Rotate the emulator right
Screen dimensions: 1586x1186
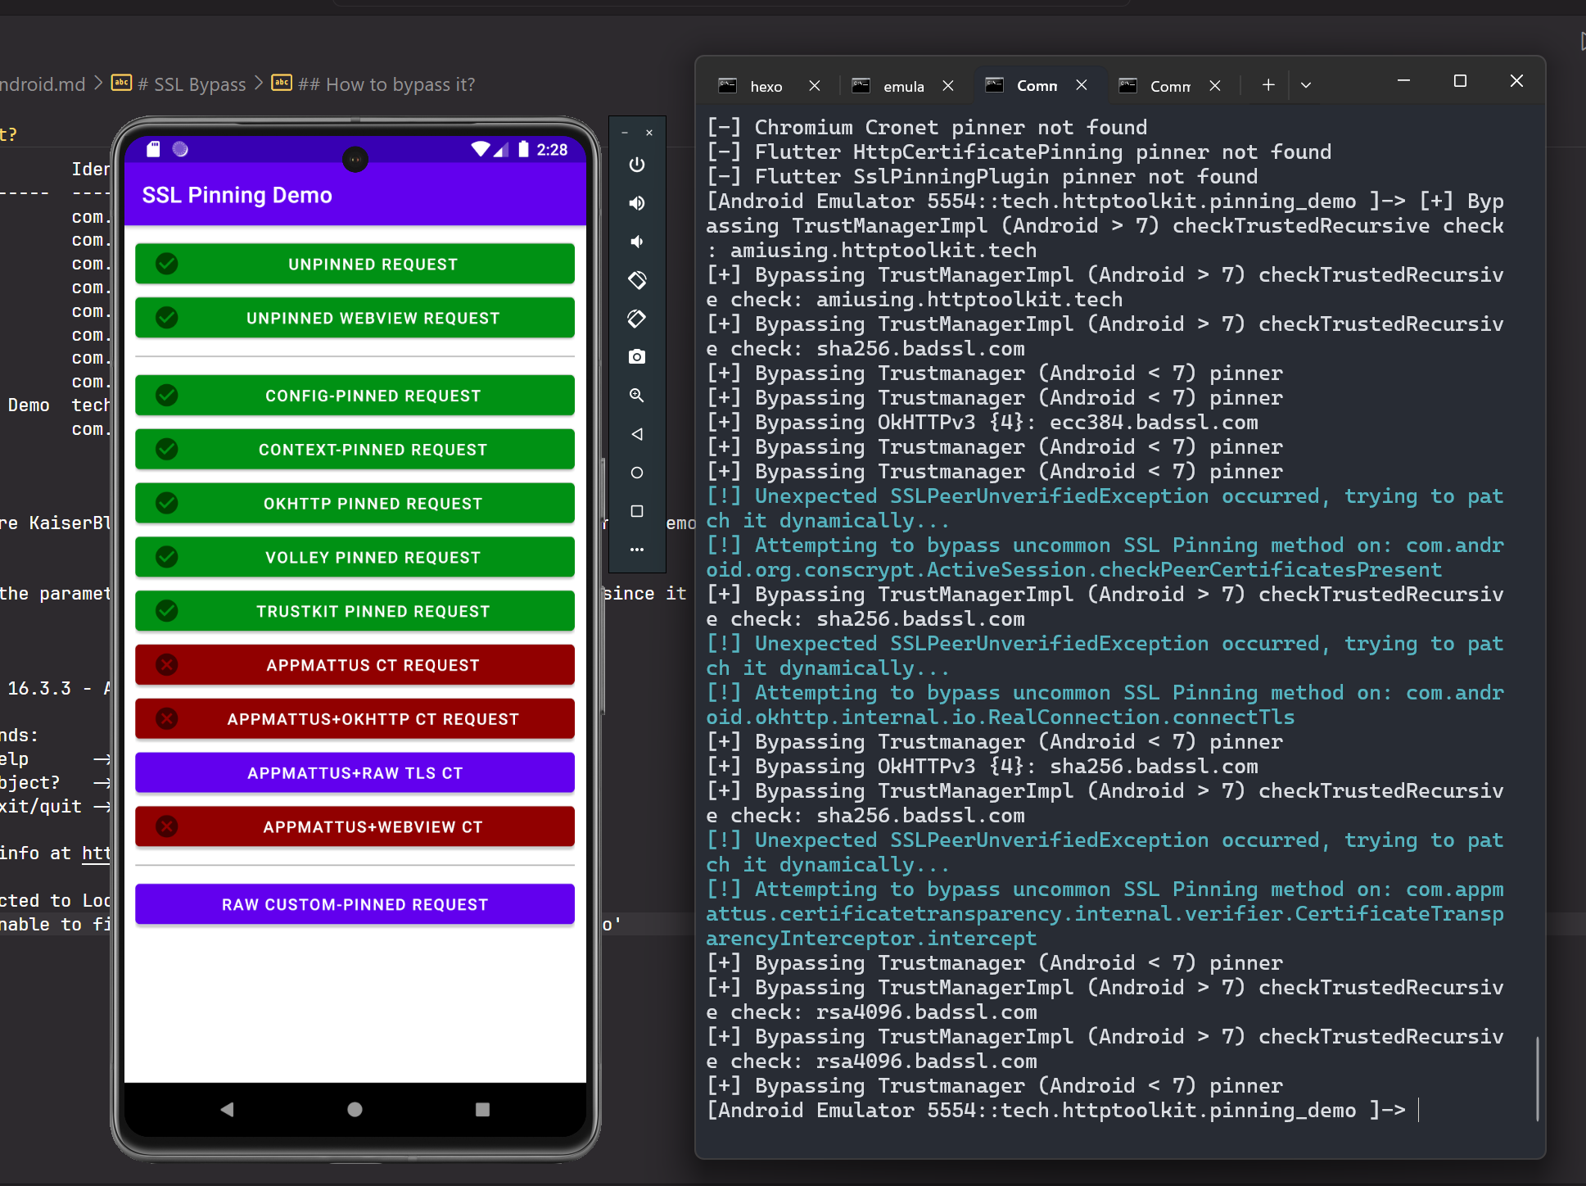click(637, 319)
